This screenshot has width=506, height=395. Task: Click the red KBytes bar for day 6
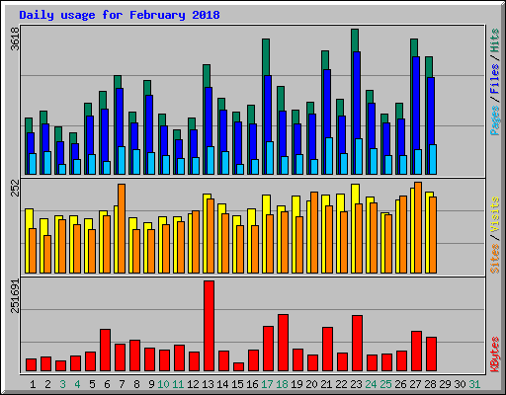coord(105,350)
